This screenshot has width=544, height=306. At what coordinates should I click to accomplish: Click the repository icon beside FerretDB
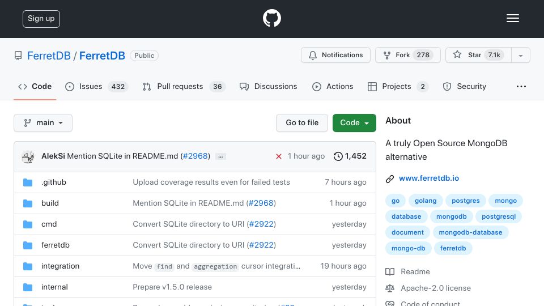click(x=18, y=56)
